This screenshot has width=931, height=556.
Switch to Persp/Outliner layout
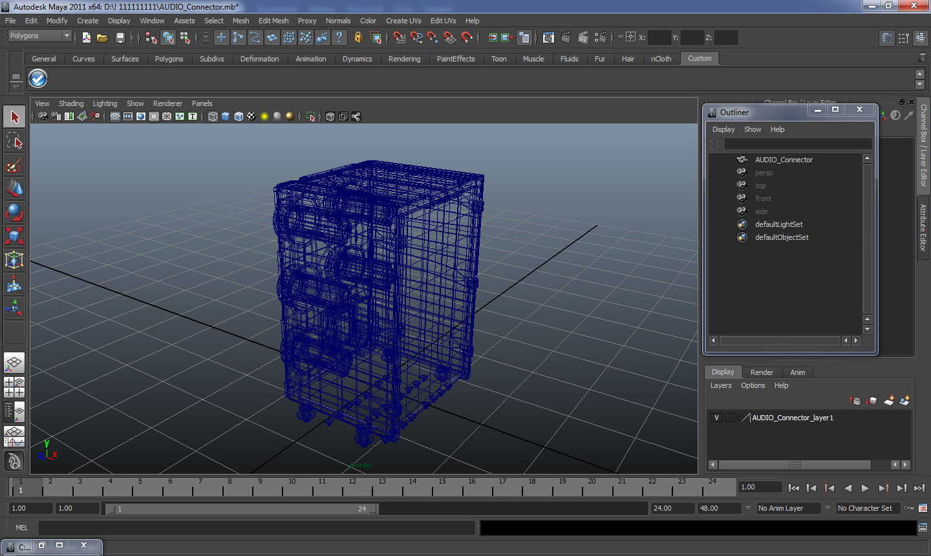[x=14, y=411]
